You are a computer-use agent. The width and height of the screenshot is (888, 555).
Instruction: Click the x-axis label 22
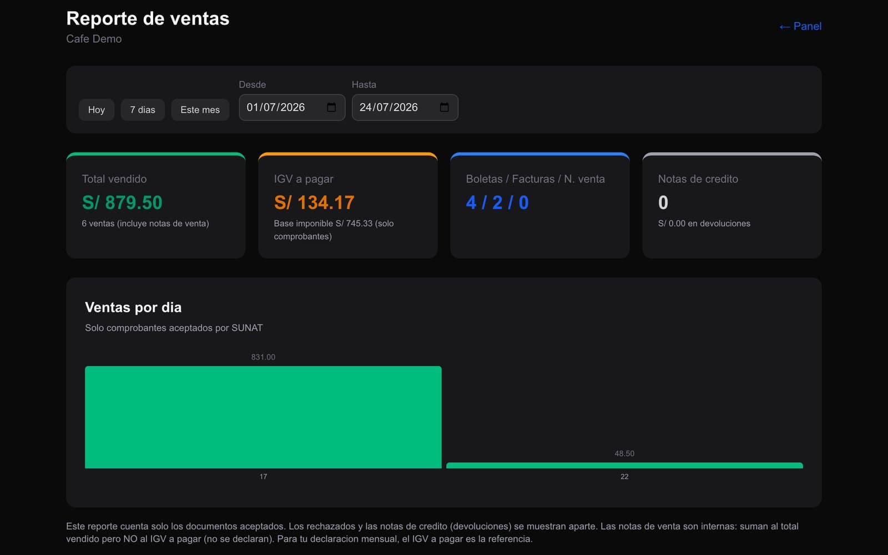tap(624, 477)
